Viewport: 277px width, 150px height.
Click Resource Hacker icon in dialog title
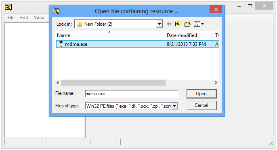(x=56, y=11)
